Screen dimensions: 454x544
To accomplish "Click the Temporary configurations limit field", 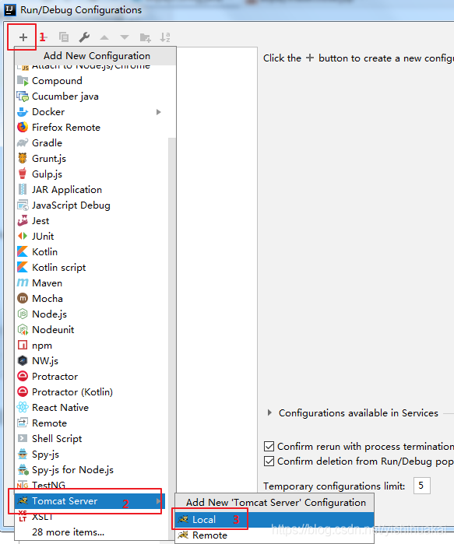I will (422, 486).
